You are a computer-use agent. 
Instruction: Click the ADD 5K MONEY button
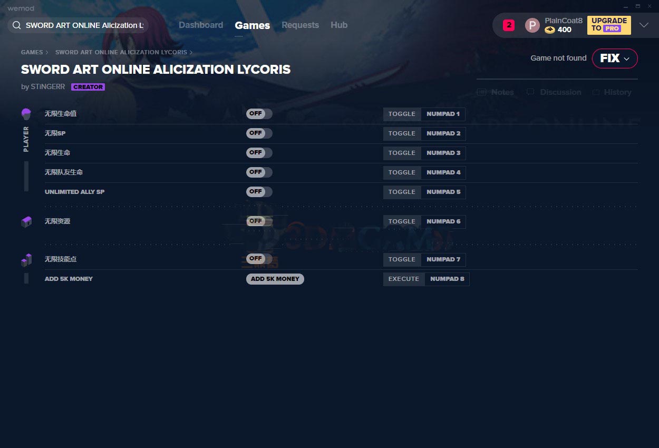click(275, 279)
